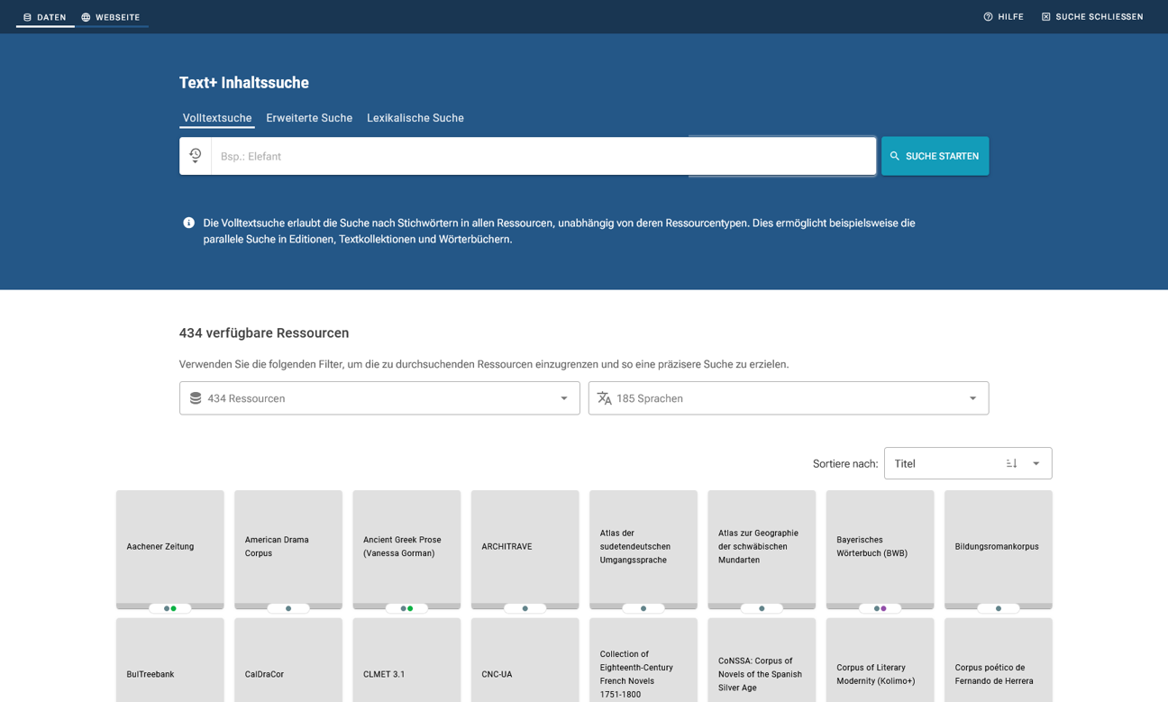Click the database icon next to Daten

[27, 17]
